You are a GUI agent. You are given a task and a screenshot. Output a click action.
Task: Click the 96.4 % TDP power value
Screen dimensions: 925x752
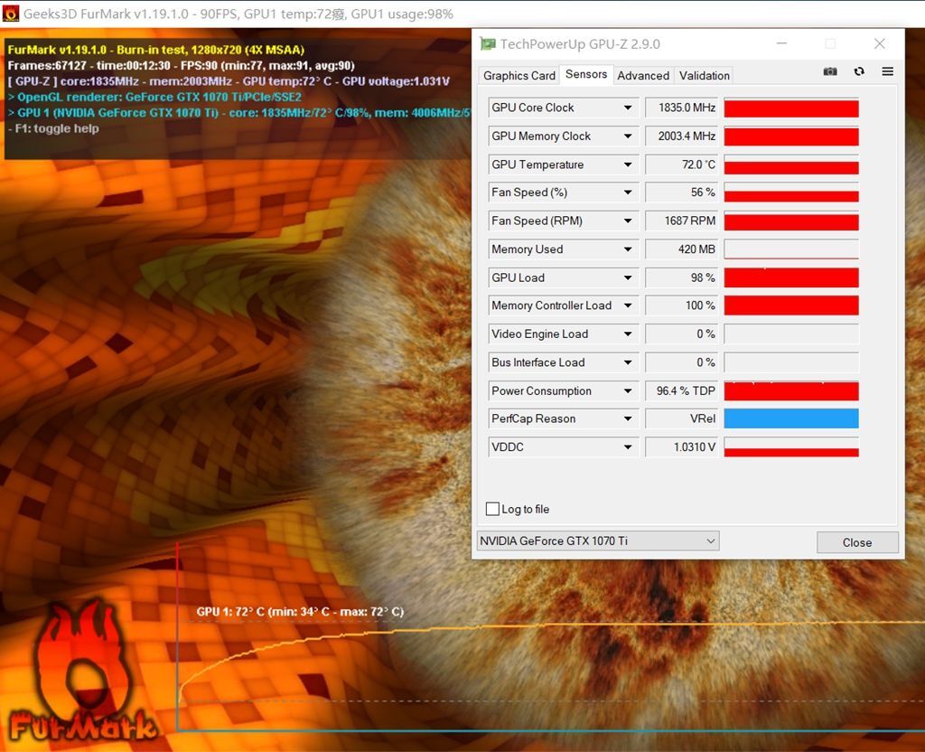[x=682, y=390]
